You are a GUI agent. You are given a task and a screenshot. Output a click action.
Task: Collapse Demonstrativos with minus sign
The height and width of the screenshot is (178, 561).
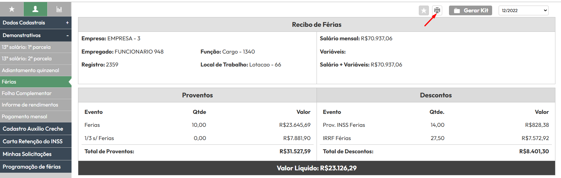67,35
